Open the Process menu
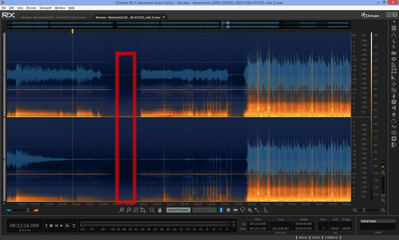 tap(31, 8)
